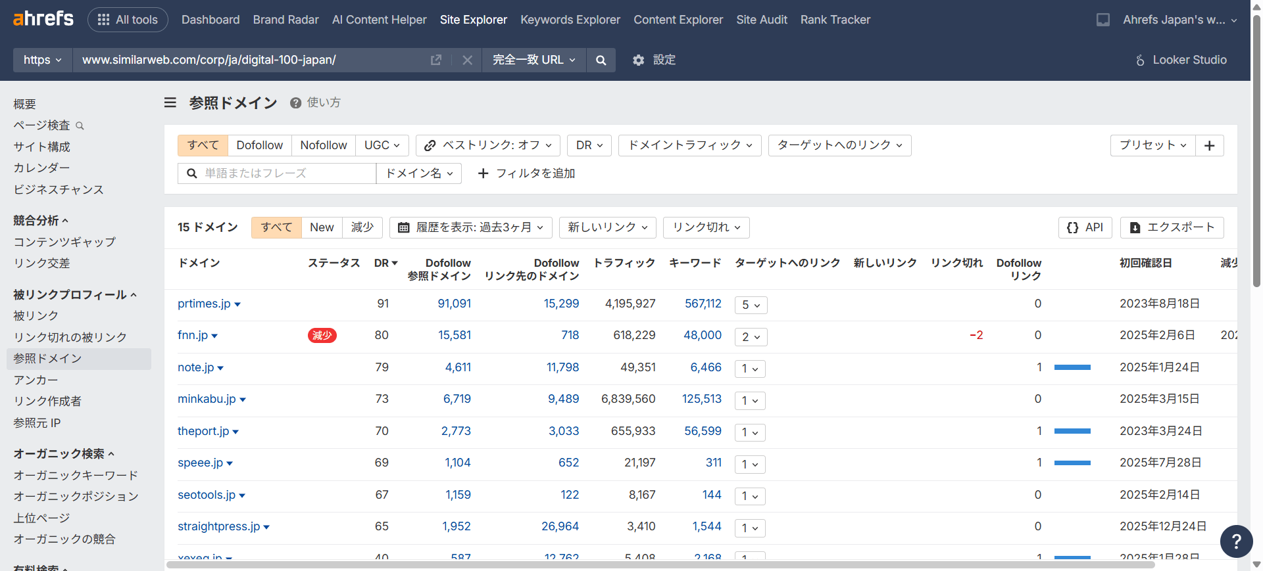Click the display icon in header
1263x571 pixels.
(x=1103, y=20)
